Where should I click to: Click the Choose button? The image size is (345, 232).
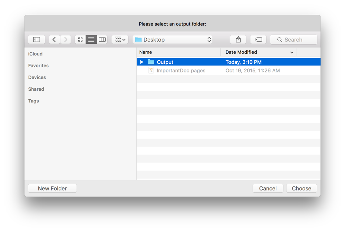click(302, 189)
